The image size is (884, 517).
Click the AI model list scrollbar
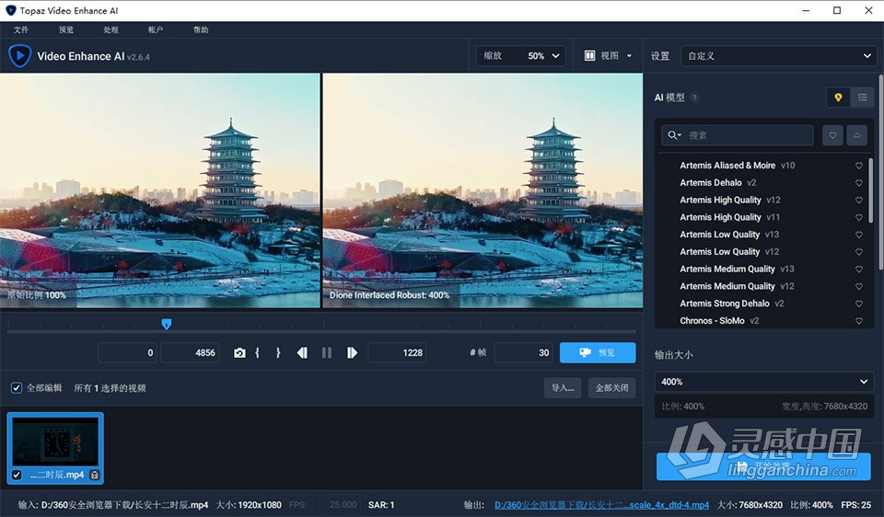click(871, 191)
